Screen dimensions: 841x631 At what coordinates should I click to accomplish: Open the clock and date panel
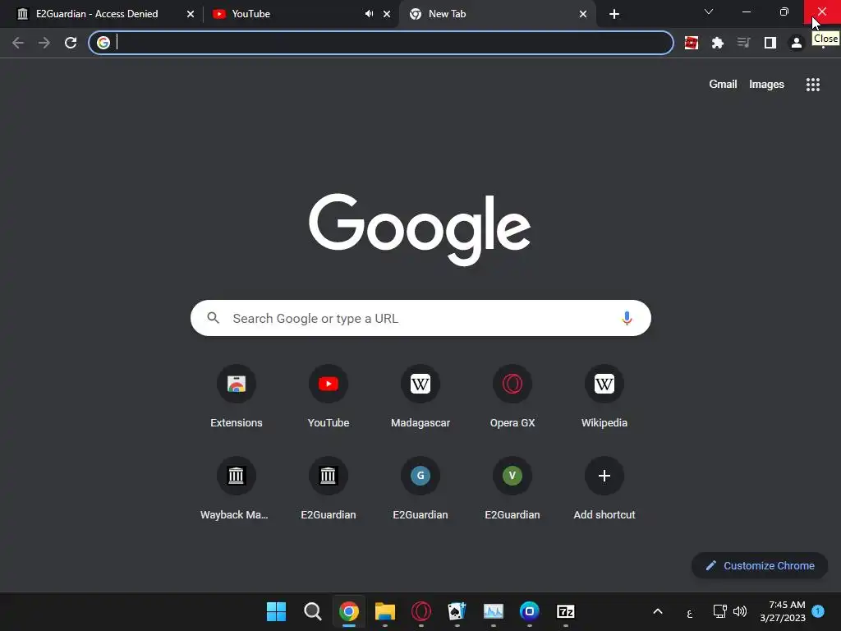click(783, 611)
